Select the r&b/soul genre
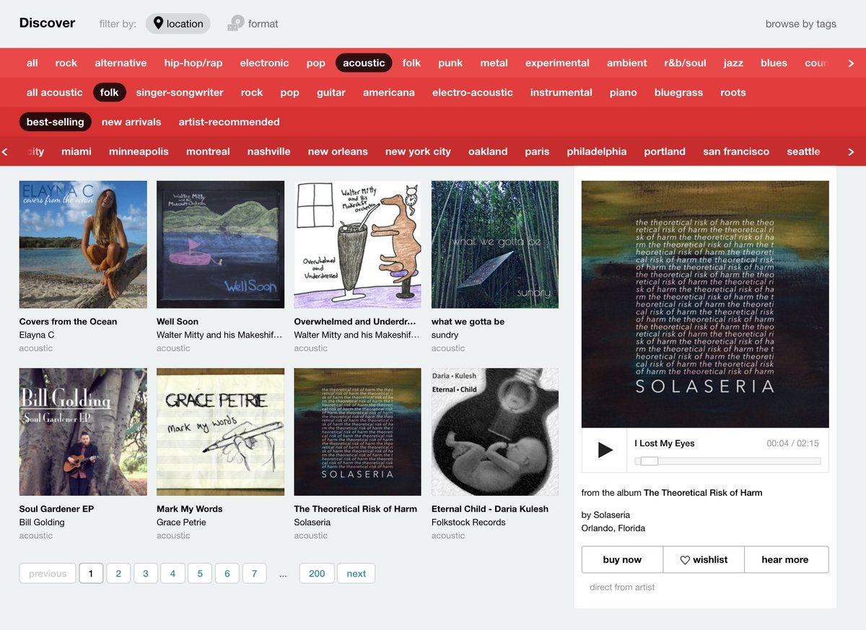The width and height of the screenshot is (866, 630). pos(686,63)
